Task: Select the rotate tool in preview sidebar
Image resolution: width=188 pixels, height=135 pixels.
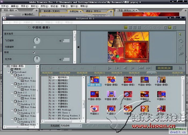Action: tap(181, 41)
